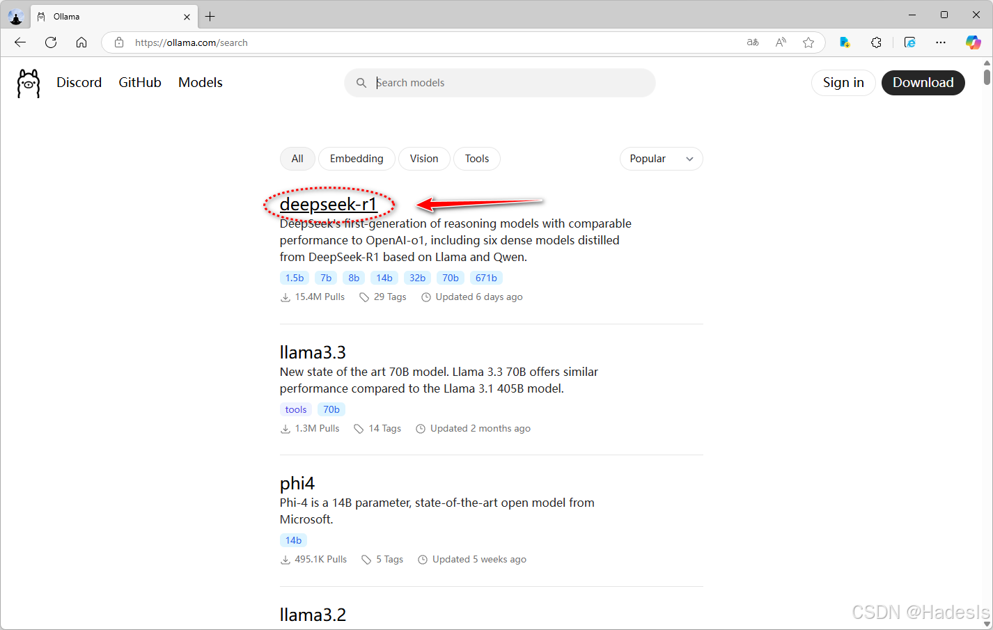Launch the Copilot icon

pyautogui.click(x=973, y=42)
